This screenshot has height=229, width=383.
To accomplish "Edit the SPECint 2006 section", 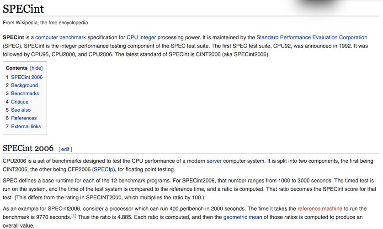I will tap(65, 149).
